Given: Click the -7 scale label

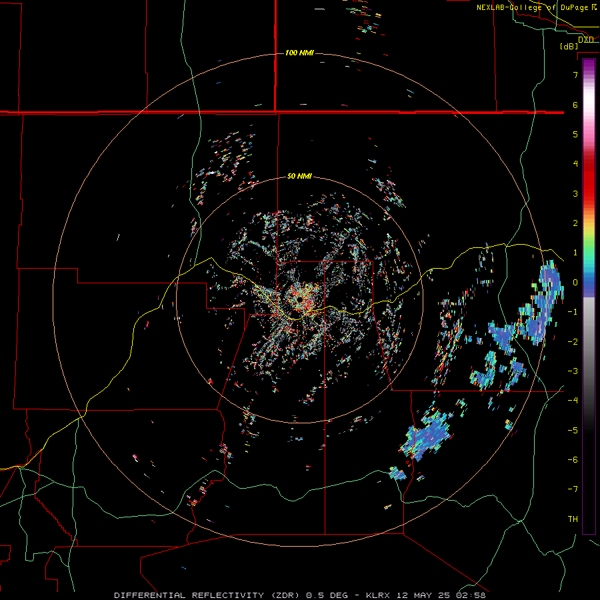Looking at the screenshot, I should 573,489.
